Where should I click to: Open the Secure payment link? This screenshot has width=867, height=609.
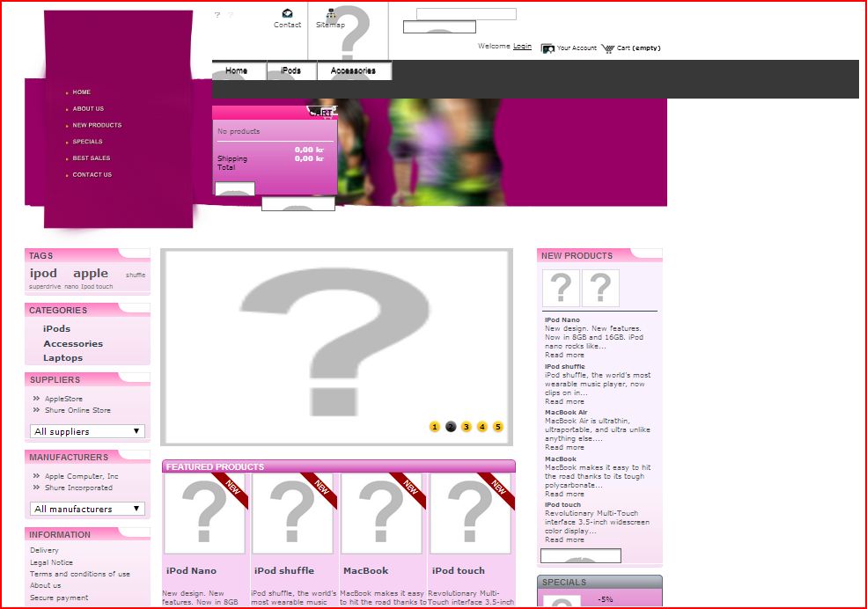[x=59, y=598]
